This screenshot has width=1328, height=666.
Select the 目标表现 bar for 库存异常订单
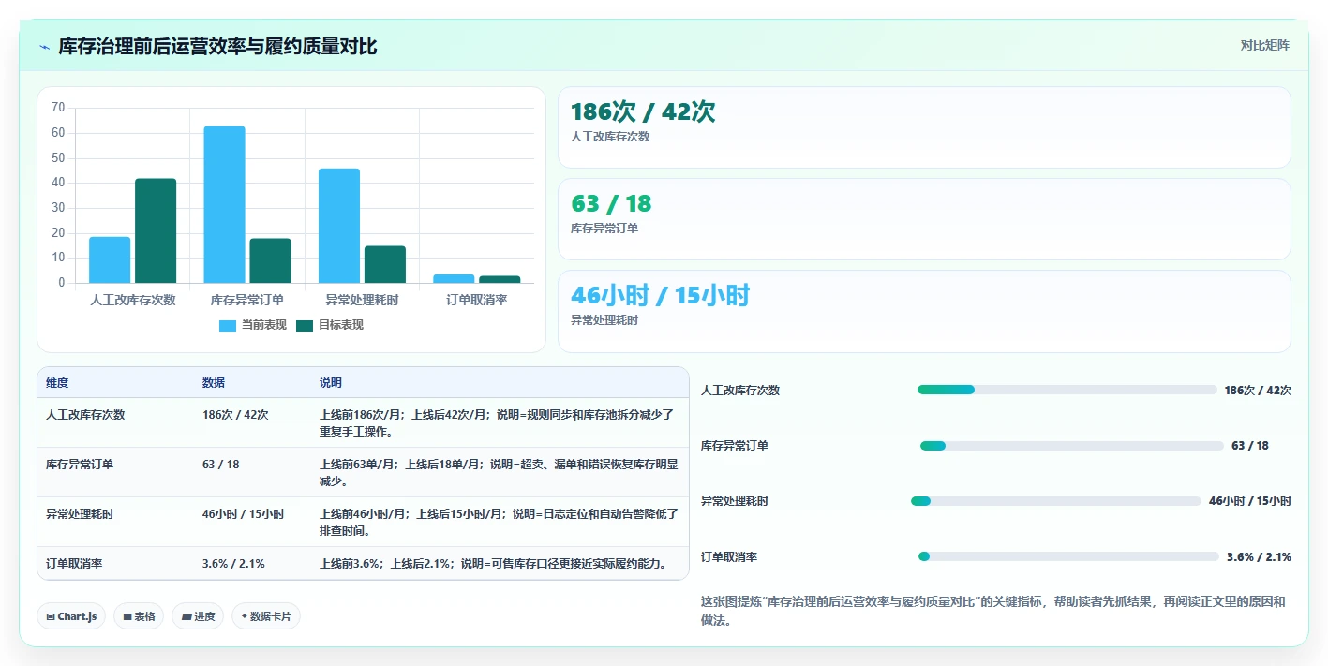click(270, 260)
